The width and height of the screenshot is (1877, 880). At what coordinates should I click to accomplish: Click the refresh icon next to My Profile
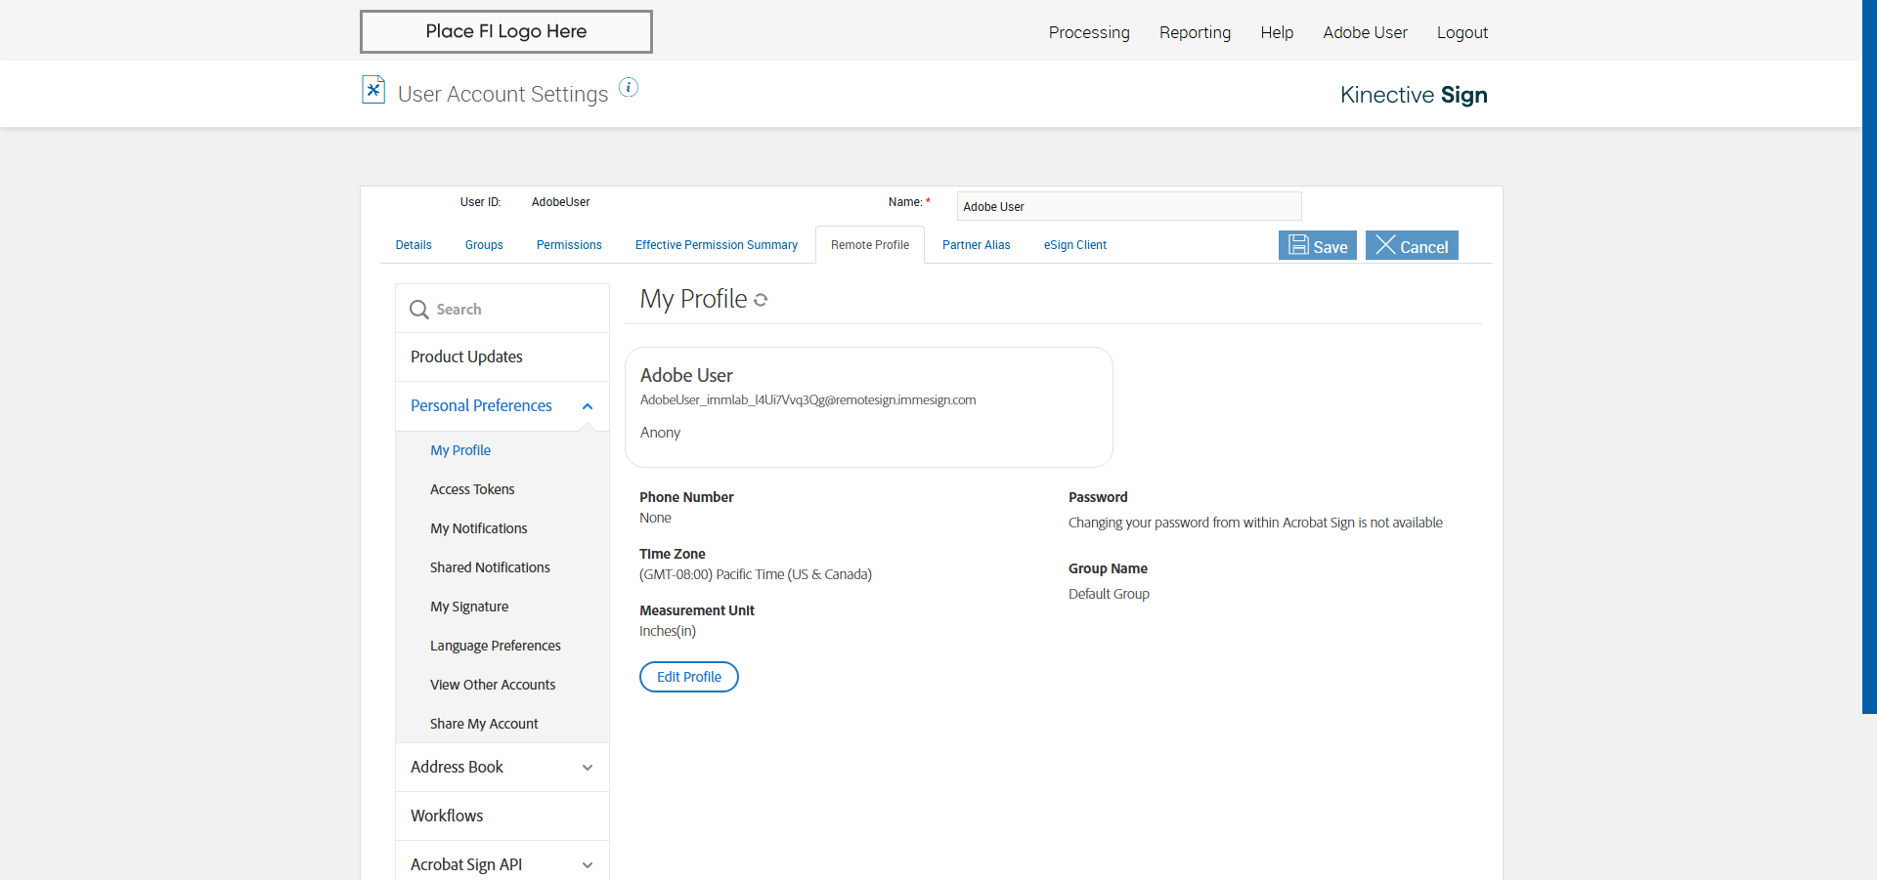[x=761, y=301]
